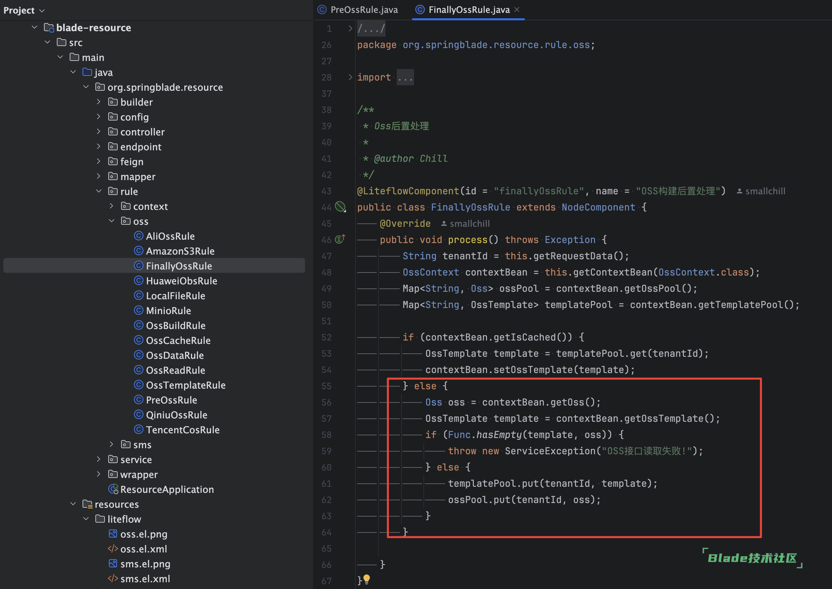Click the OssContext type on line 48
This screenshot has height=589, width=832.
431,272
